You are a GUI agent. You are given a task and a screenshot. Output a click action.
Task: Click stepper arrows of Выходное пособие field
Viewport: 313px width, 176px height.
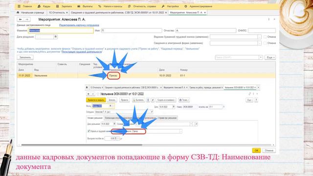118,138
